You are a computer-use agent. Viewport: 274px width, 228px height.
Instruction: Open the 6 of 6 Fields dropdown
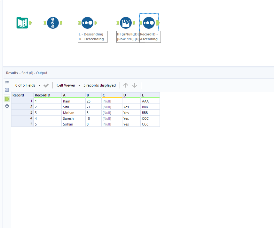pyautogui.click(x=27, y=85)
